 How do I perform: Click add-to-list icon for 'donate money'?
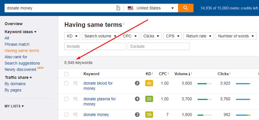coord(76,115)
